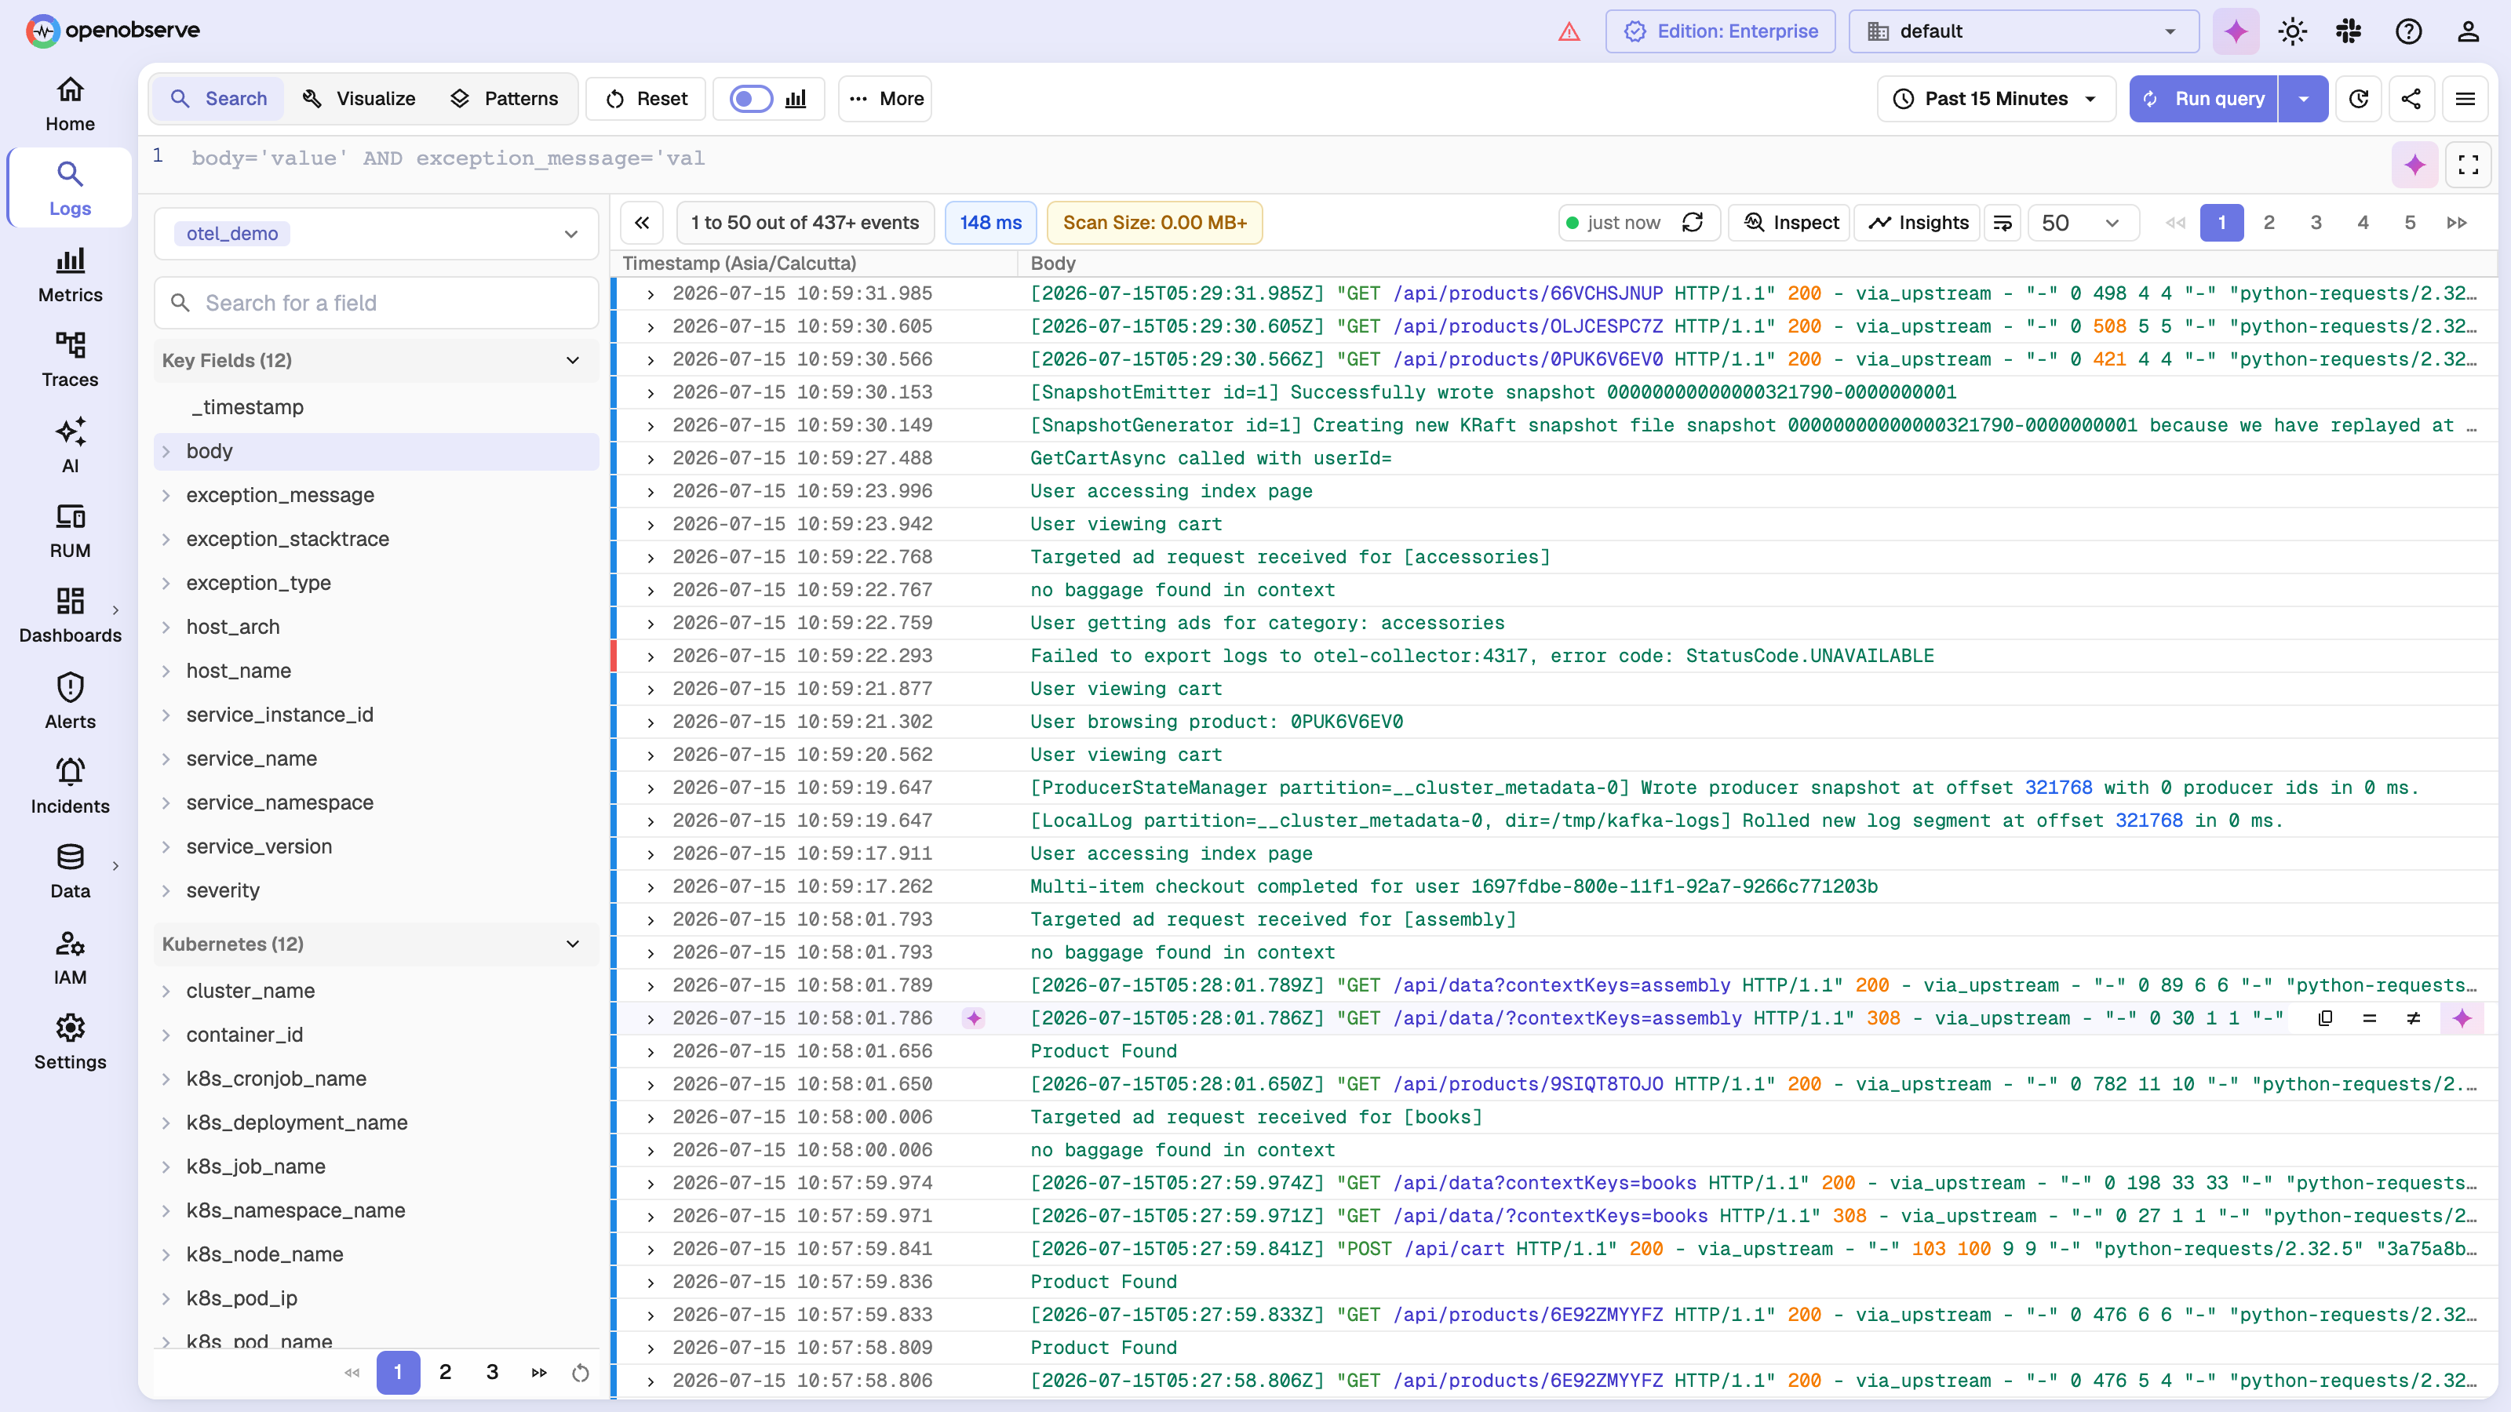The width and height of the screenshot is (2511, 1412).
Task: Open the Run query dropdown arrow
Action: coord(2303,98)
